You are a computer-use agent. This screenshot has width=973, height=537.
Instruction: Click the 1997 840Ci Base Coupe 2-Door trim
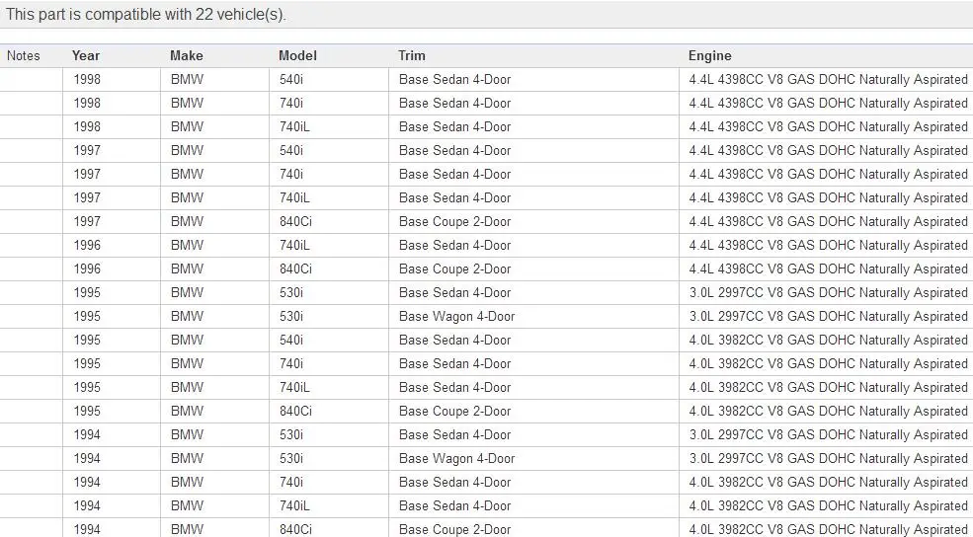(x=454, y=221)
